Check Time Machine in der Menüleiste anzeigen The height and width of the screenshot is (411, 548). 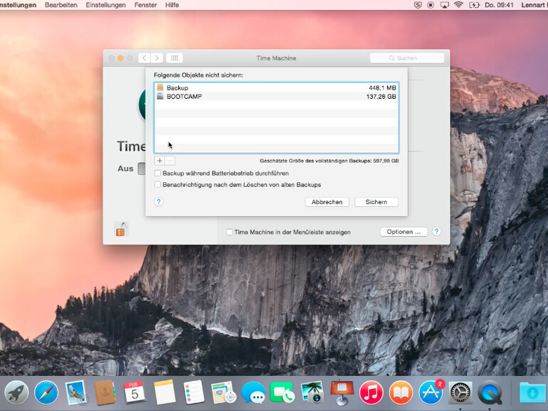229,232
